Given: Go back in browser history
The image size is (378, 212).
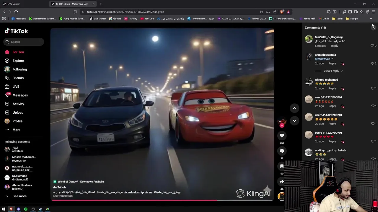Looking at the screenshot, I should [4, 12].
